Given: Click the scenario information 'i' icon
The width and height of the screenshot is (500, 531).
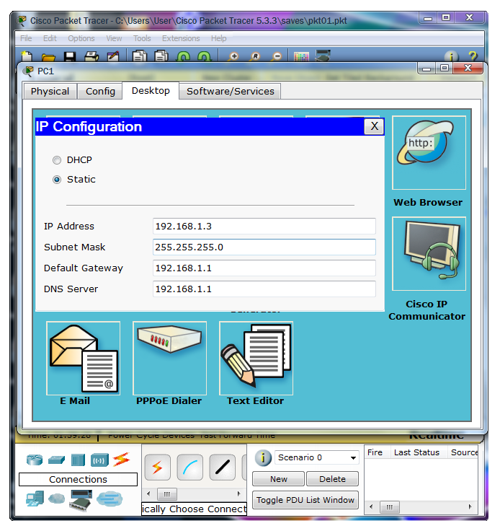Looking at the screenshot, I should (x=263, y=458).
